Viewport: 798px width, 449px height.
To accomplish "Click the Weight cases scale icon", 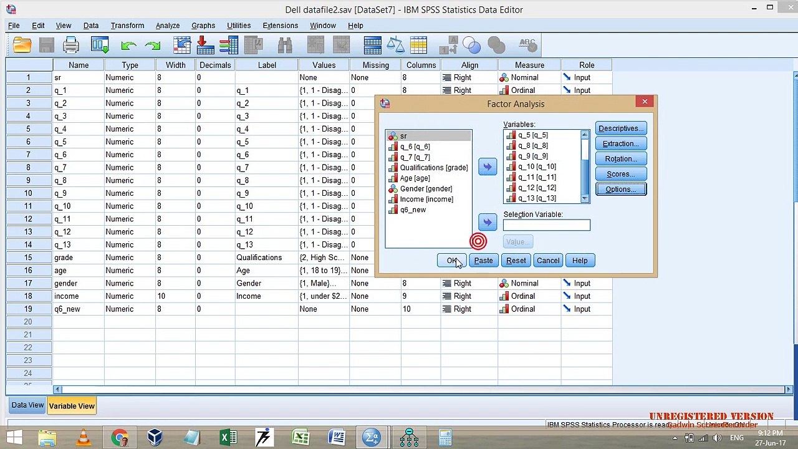I will [x=396, y=45].
